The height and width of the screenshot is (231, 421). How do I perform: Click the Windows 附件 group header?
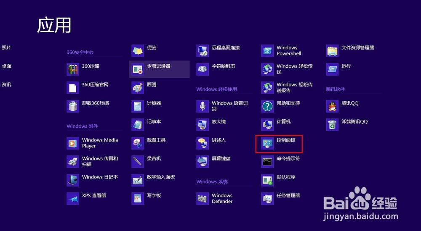82,126
